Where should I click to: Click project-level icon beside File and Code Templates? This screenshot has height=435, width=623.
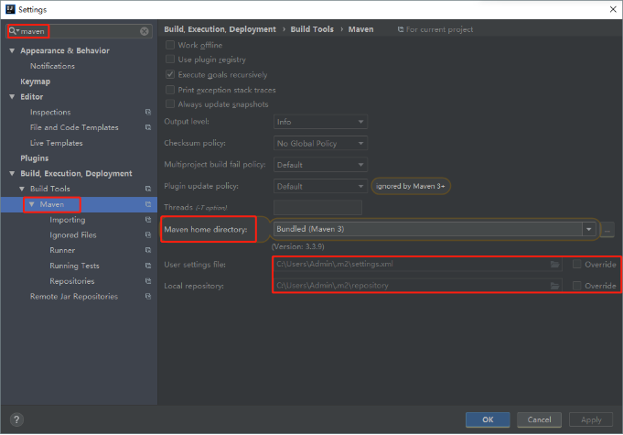pyautogui.click(x=148, y=127)
